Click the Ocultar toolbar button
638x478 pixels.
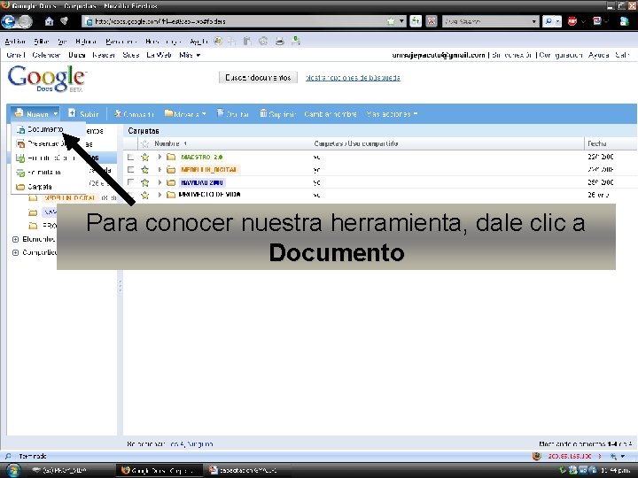(233, 114)
